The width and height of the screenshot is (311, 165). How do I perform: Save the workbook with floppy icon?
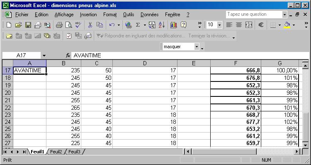28,25
